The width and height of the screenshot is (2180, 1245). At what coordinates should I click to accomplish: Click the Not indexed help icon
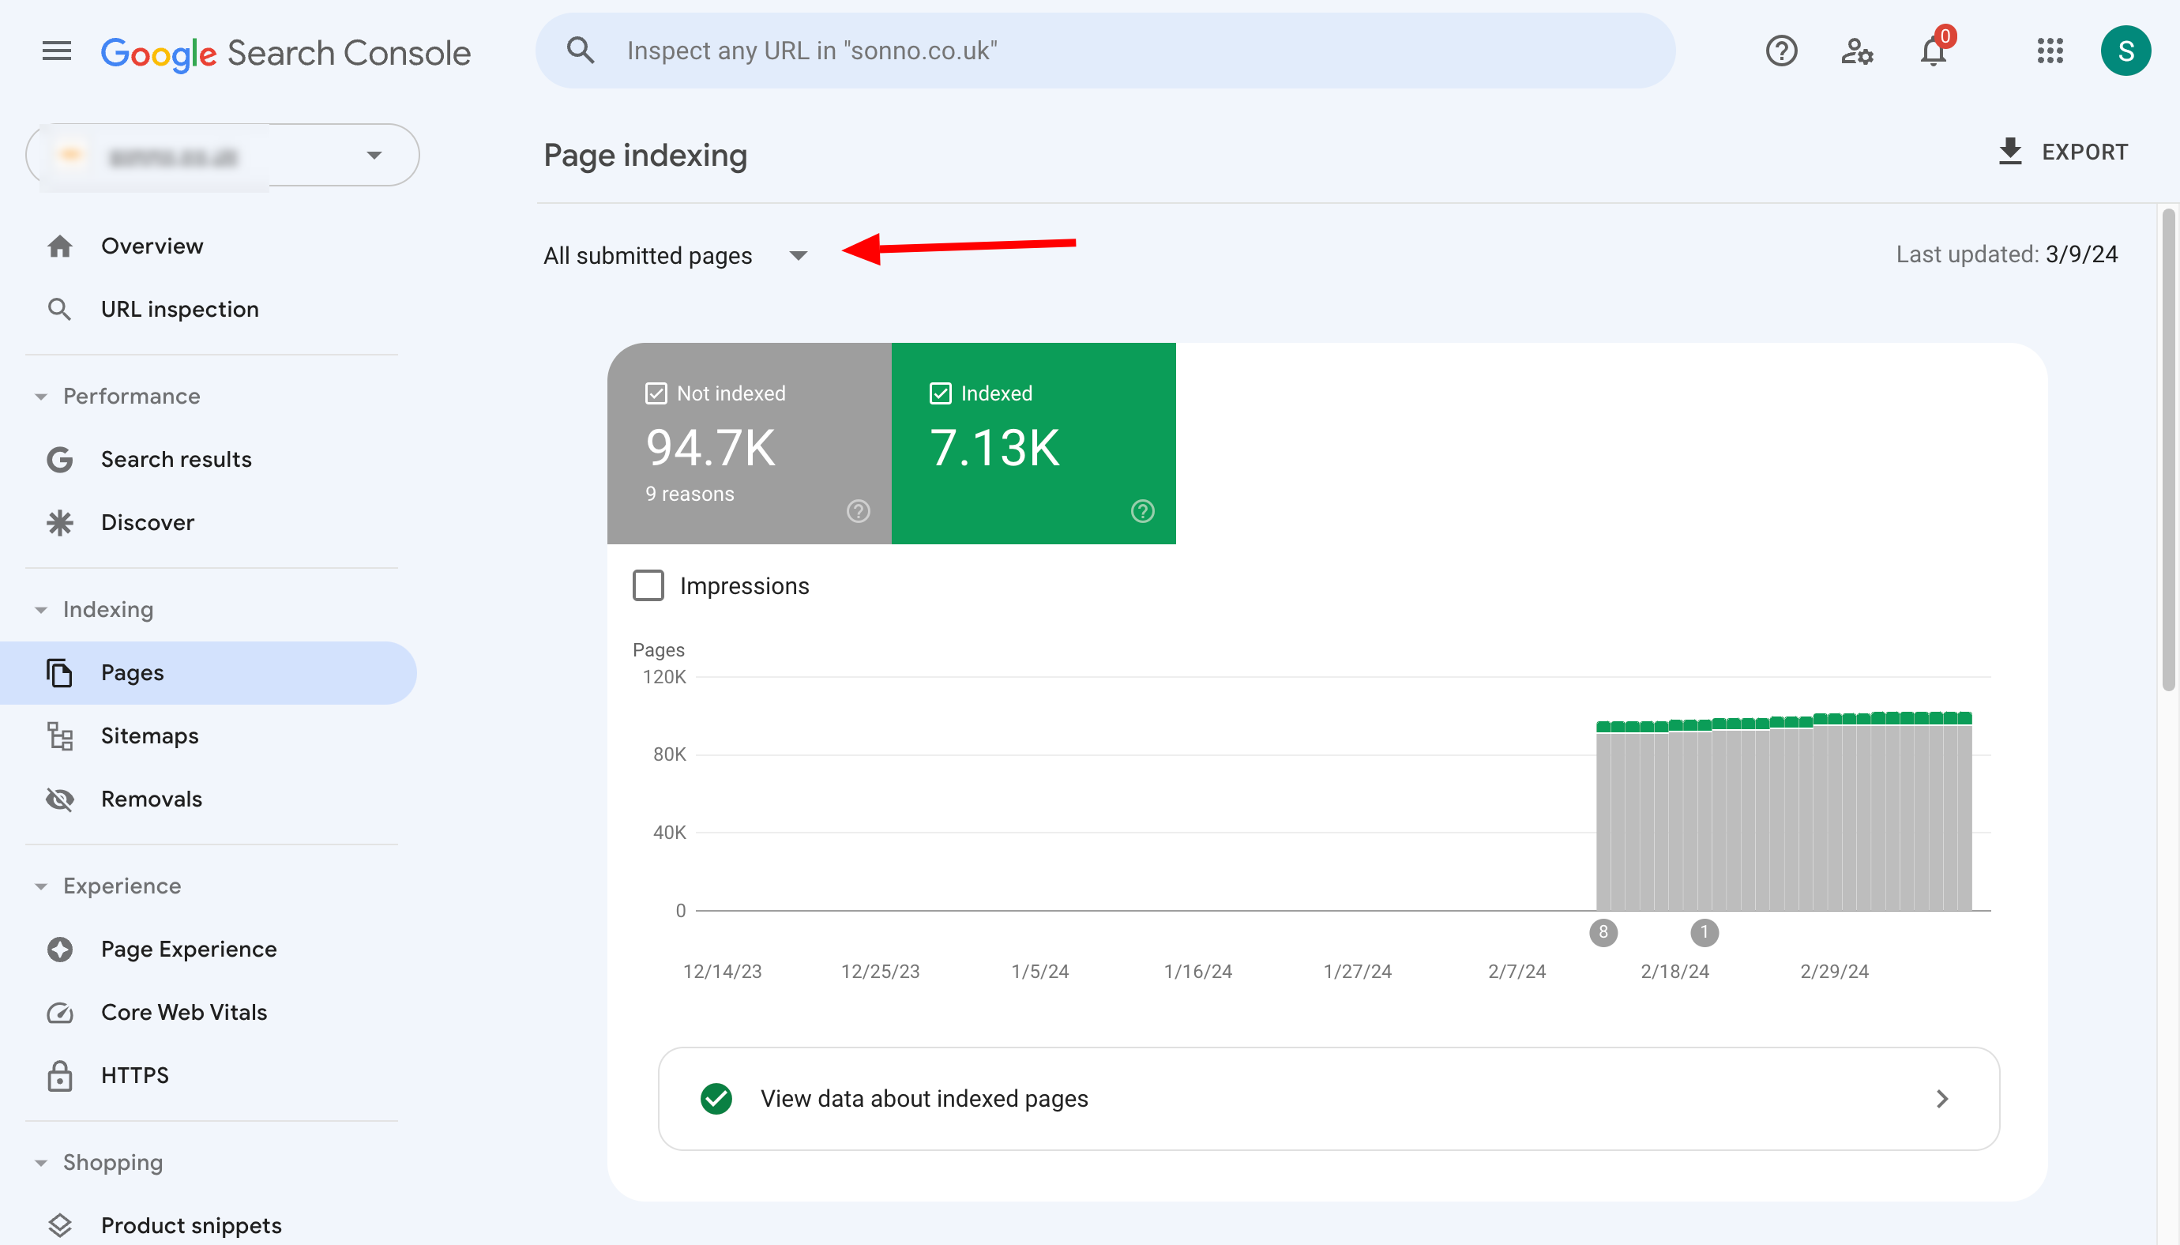pos(858,511)
